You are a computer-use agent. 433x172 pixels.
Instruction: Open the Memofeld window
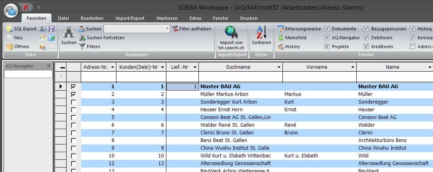click(292, 38)
